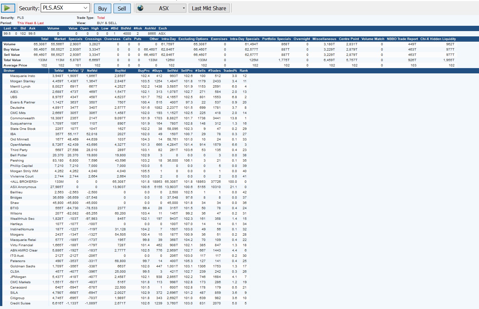Click the Crossings column header

(x=93, y=39)
